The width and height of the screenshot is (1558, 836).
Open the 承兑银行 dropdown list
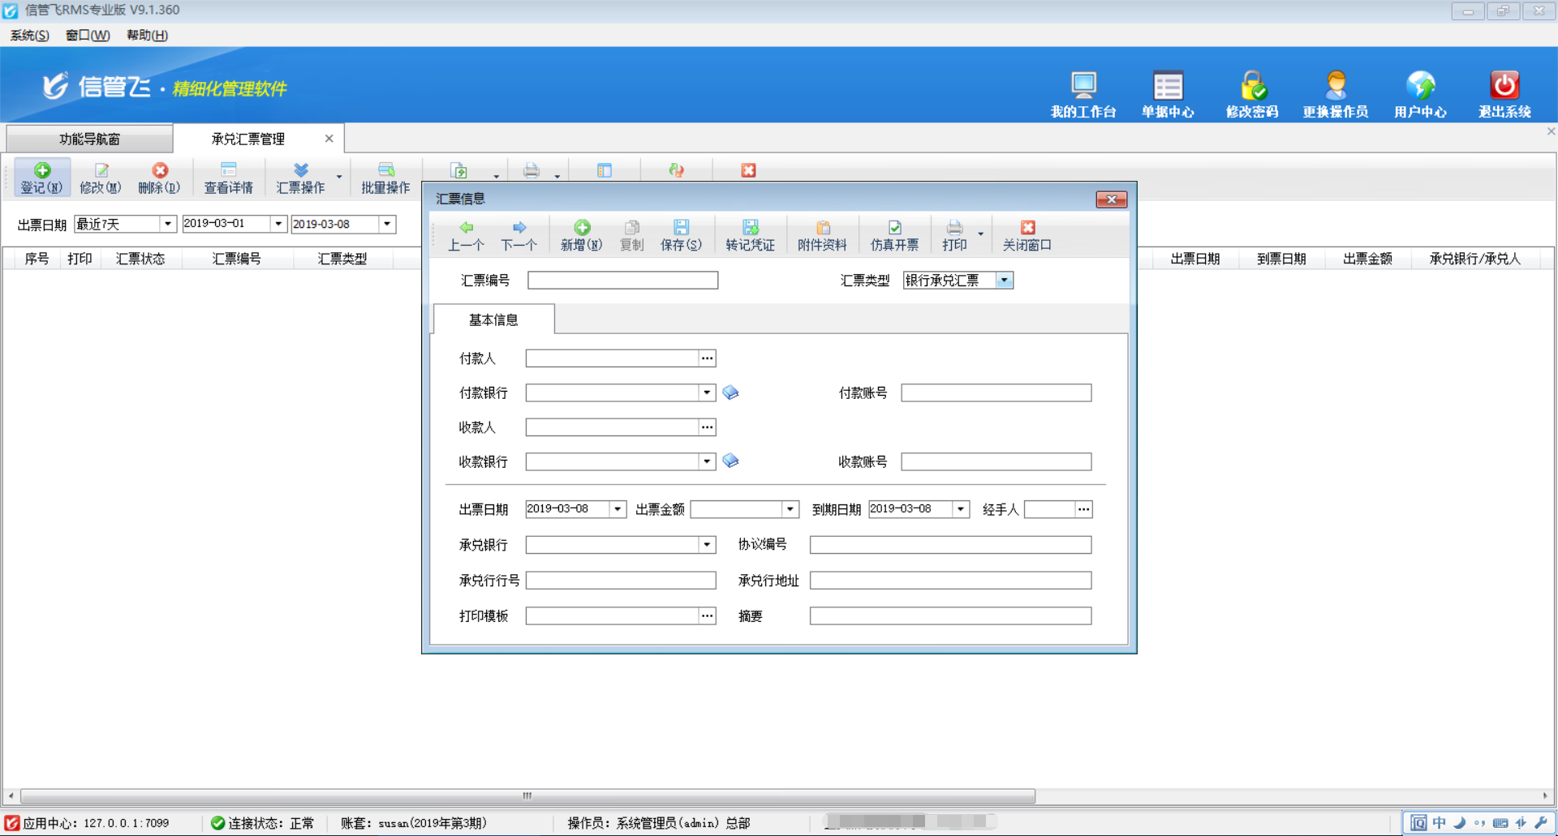click(x=707, y=545)
